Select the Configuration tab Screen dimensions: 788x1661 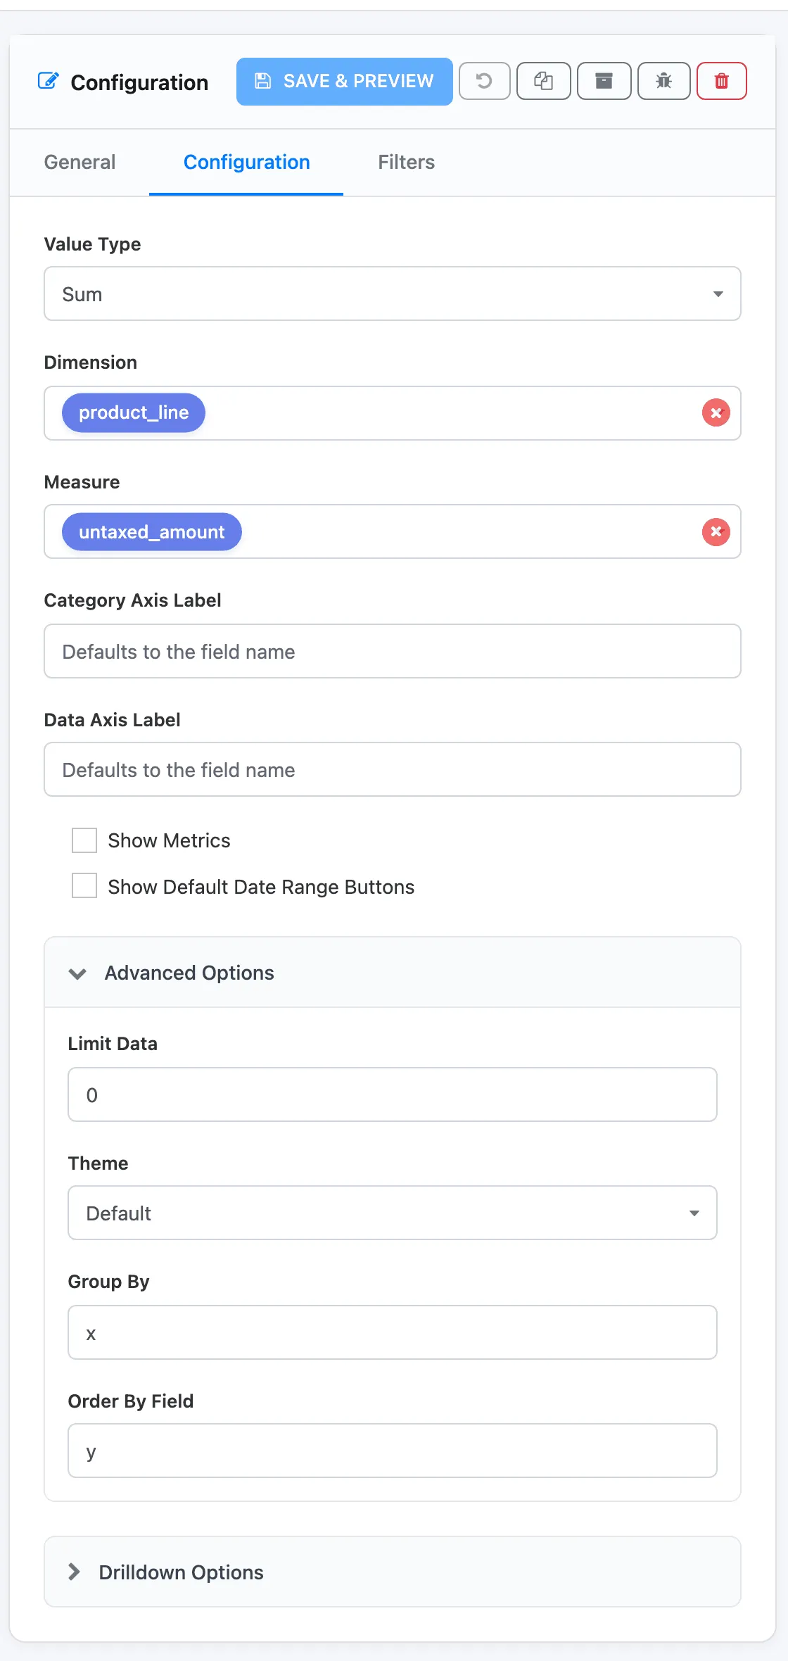pyautogui.click(x=246, y=163)
